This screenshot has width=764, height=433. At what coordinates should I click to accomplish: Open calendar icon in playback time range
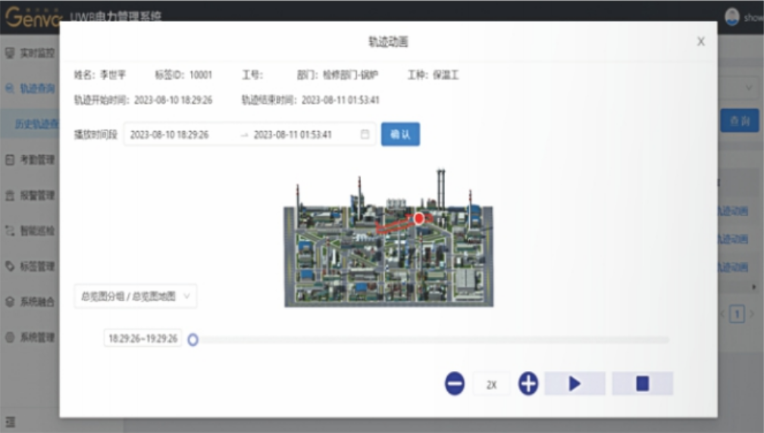pyautogui.click(x=365, y=134)
